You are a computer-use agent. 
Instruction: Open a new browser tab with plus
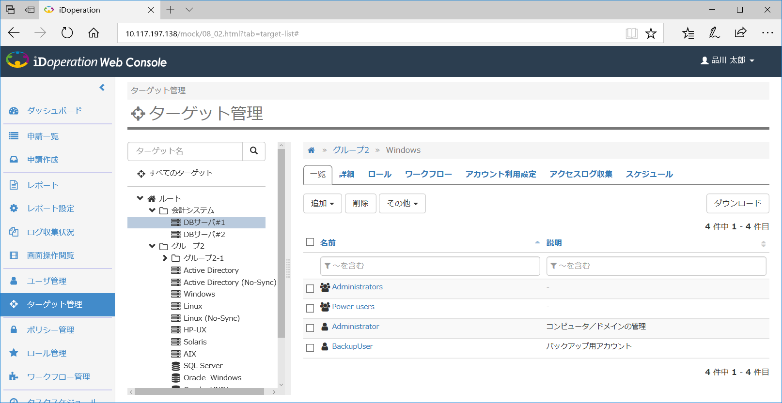pos(170,10)
